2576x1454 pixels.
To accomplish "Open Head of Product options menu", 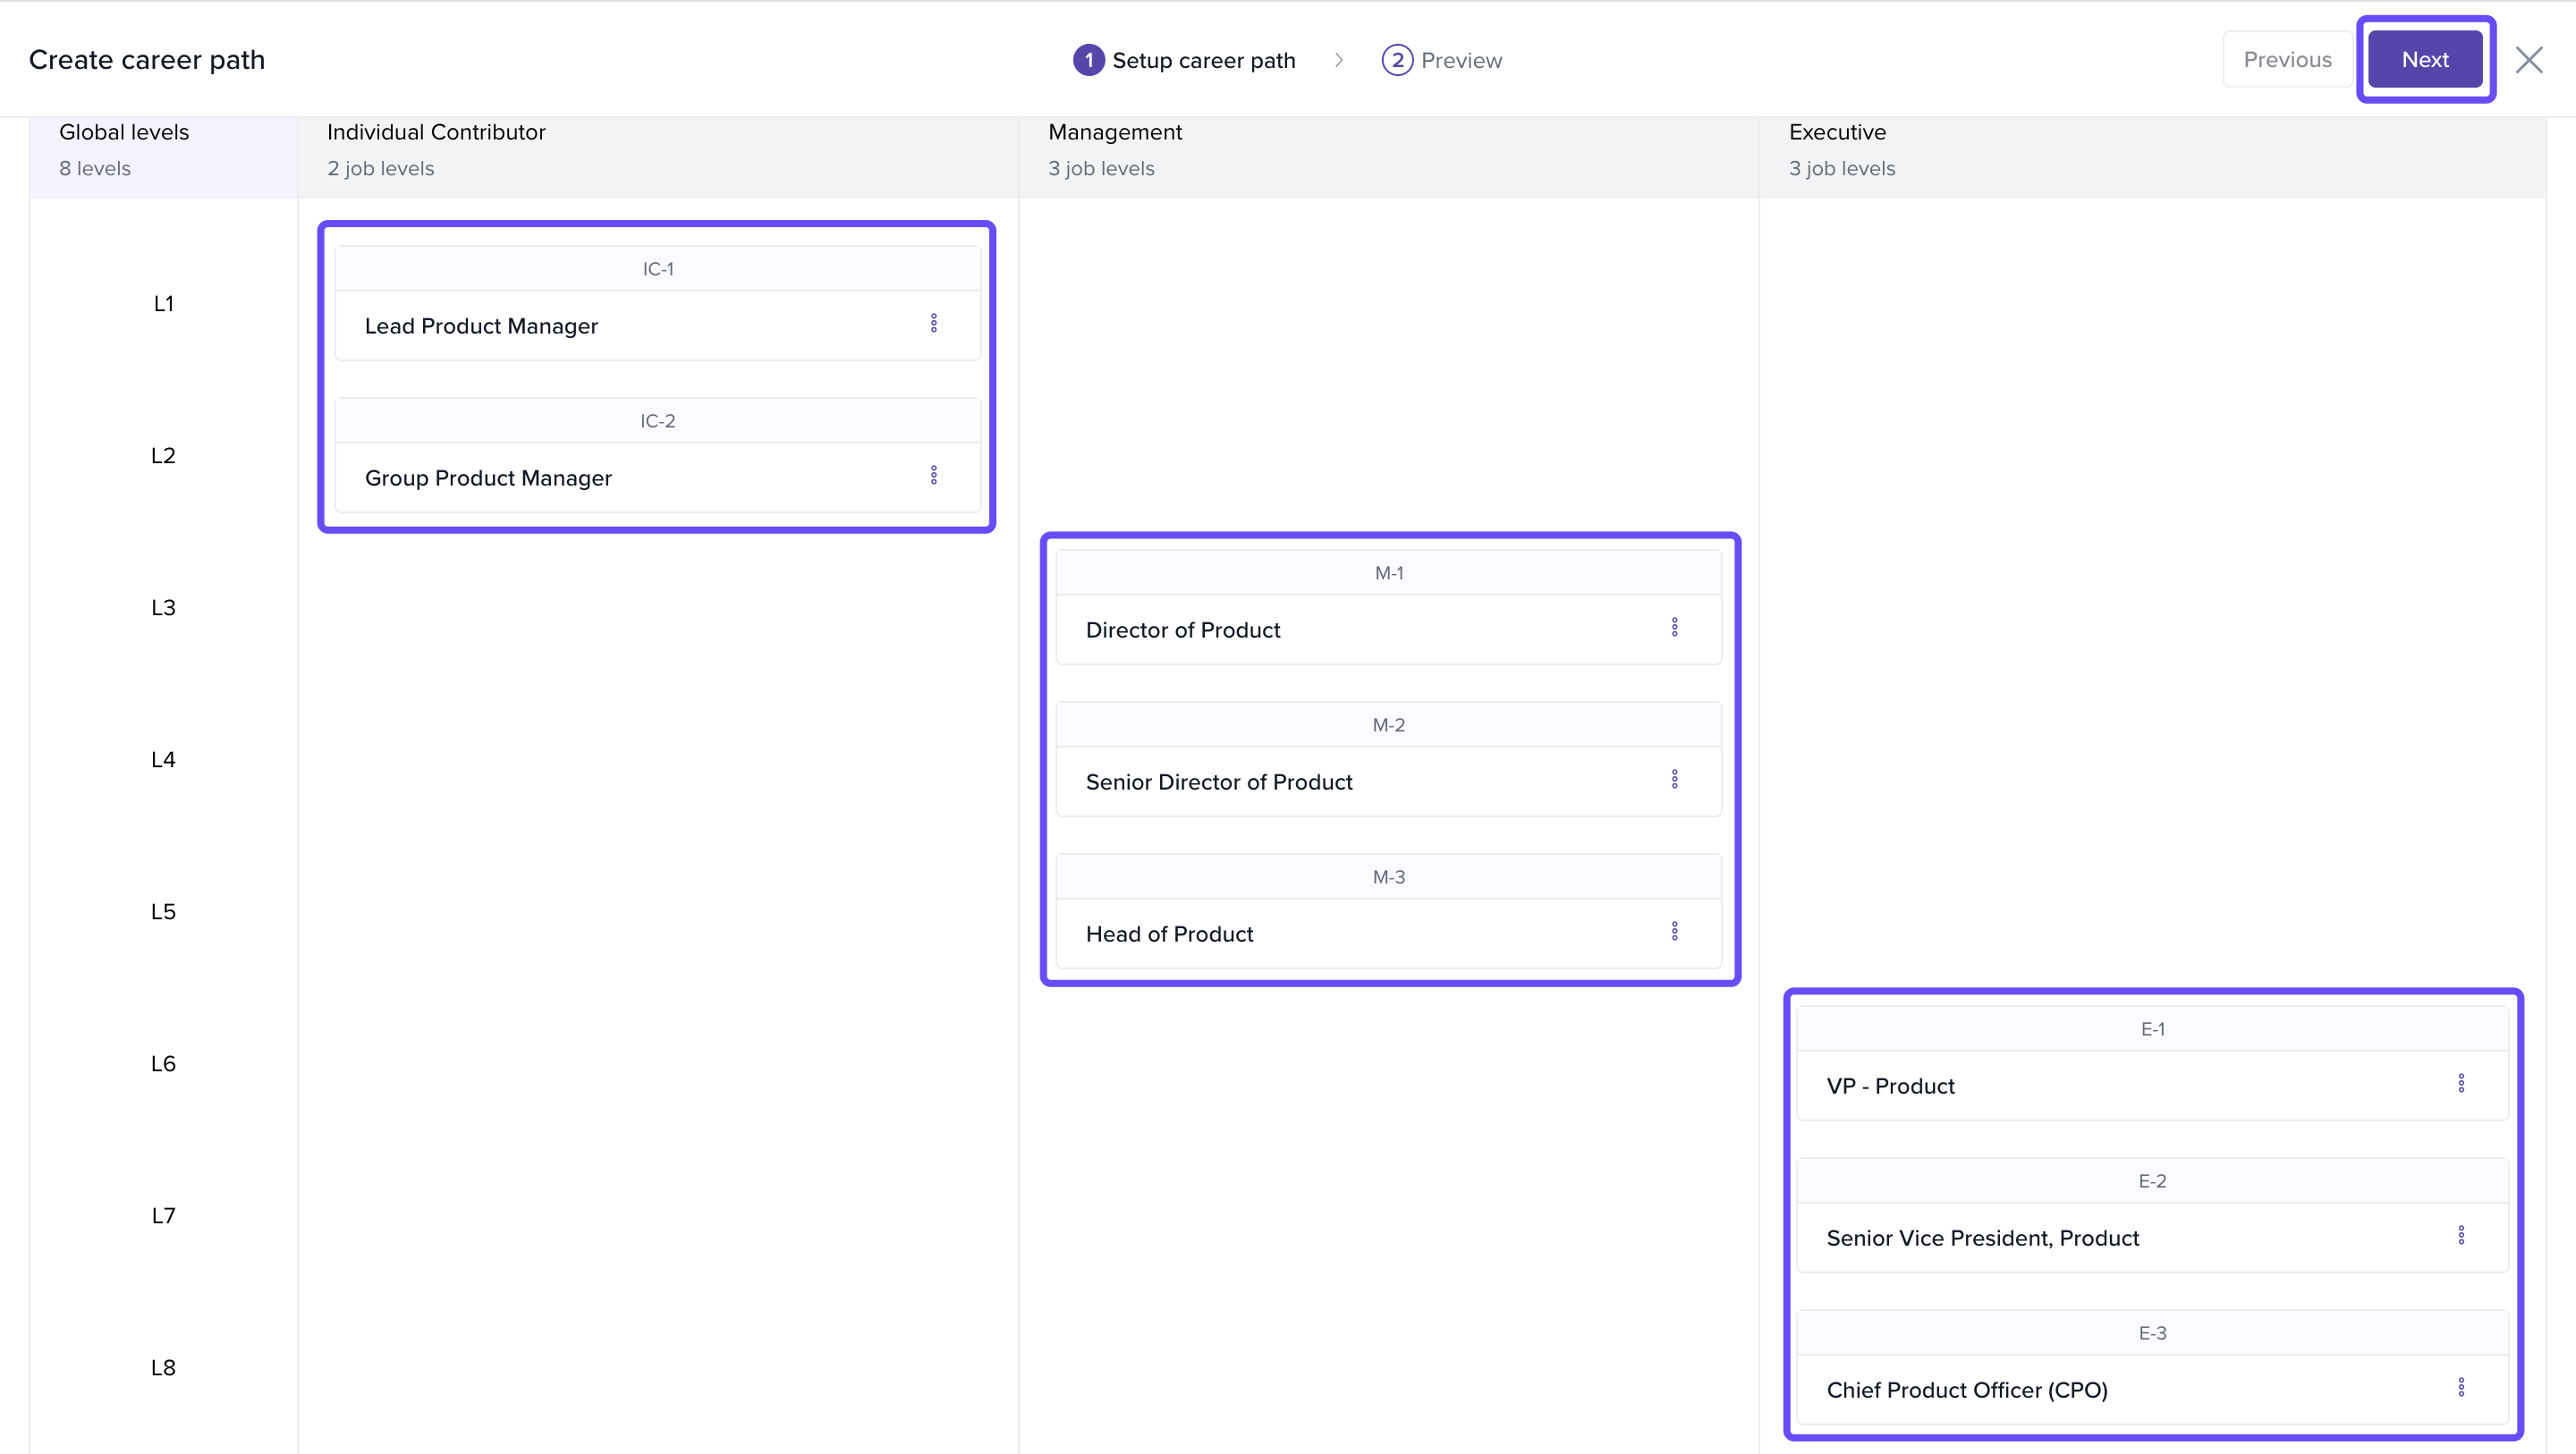I will tap(1674, 931).
